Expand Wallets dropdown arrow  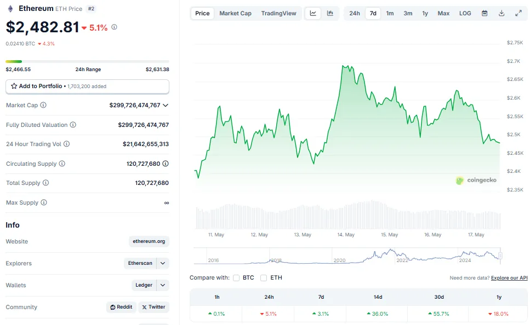[x=163, y=285]
